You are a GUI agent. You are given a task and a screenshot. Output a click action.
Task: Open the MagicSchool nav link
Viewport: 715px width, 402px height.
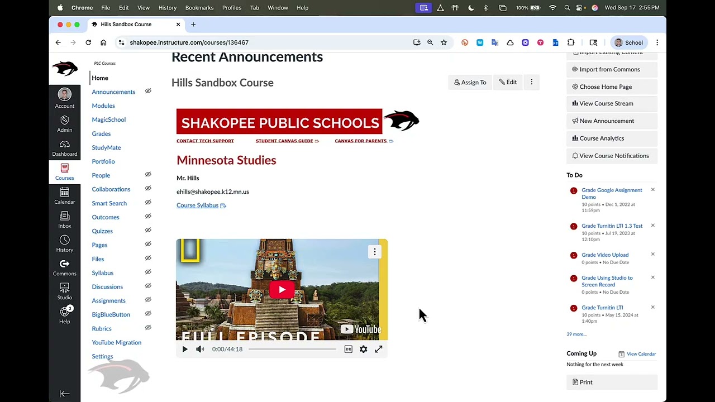[109, 119]
